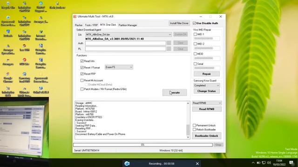Tick the Serial checkbox
Image resolution: width=298 pixels, height=167 pixels.
(x=195, y=64)
